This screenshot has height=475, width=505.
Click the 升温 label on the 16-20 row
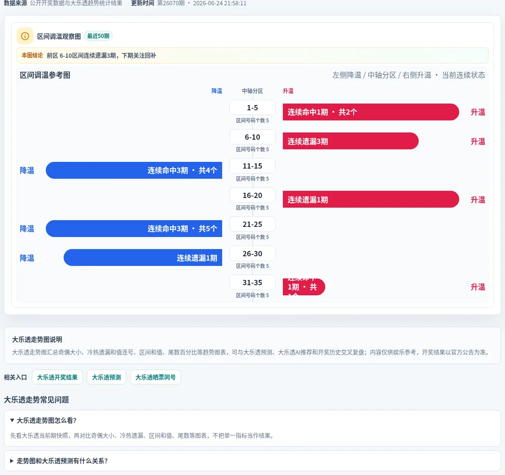(478, 199)
